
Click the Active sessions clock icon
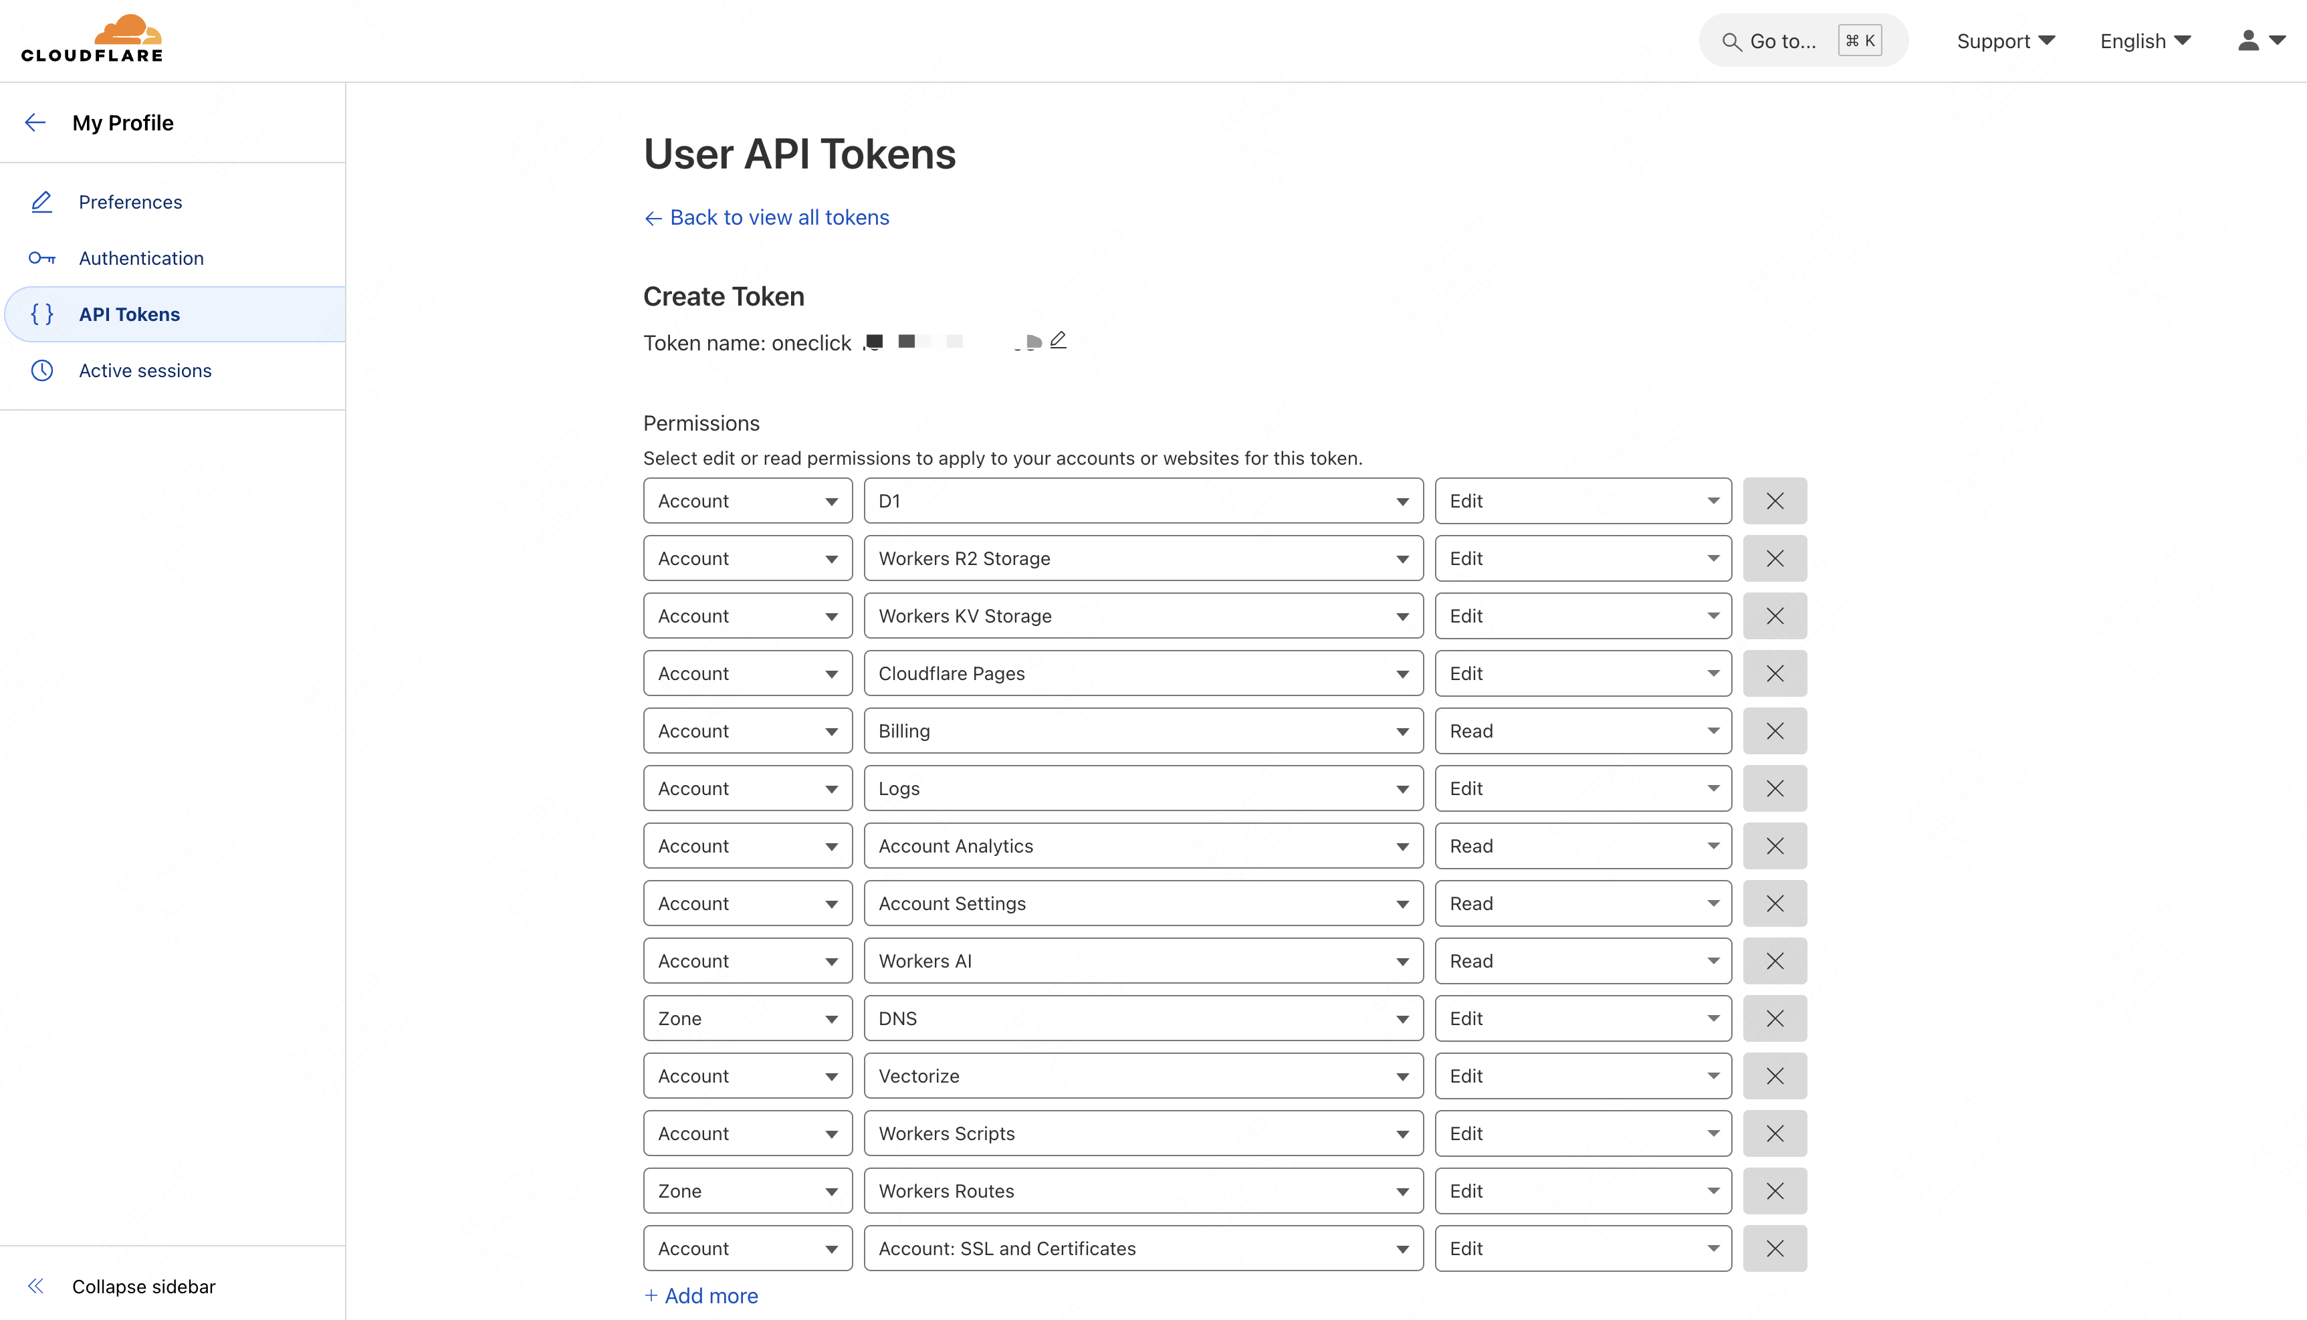41,370
